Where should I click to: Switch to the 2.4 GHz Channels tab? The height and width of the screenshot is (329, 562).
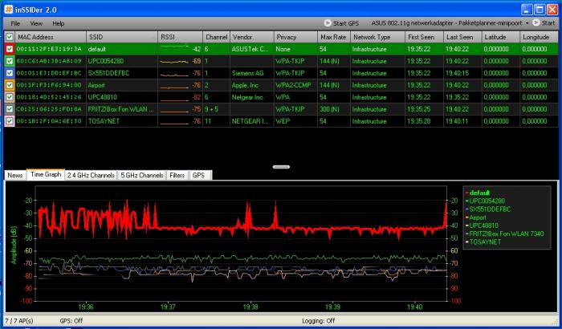91,175
